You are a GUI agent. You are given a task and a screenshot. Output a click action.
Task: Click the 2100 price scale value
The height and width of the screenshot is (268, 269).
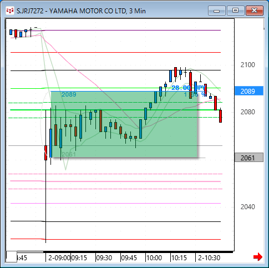pos(247,65)
